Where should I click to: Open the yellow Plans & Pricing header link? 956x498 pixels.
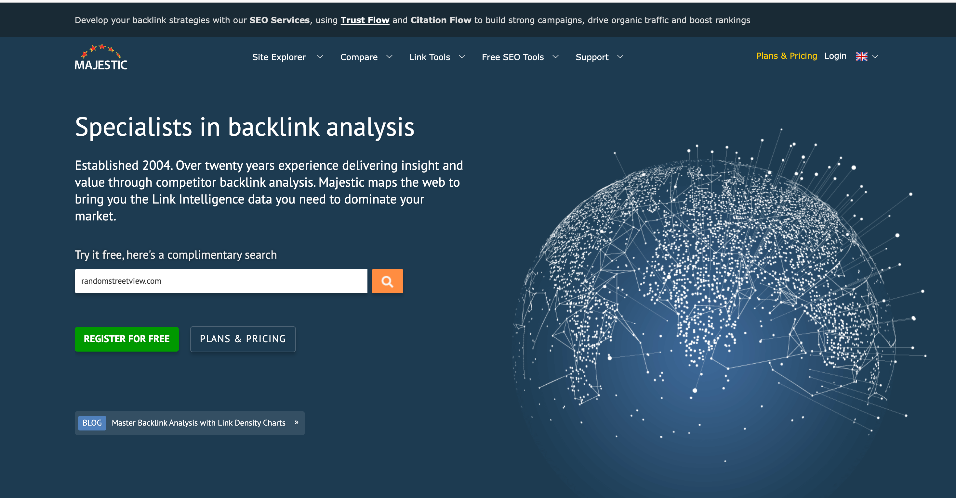point(786,56)
